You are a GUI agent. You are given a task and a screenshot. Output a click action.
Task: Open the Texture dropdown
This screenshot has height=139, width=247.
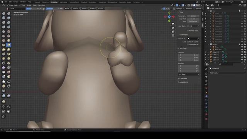76,8
